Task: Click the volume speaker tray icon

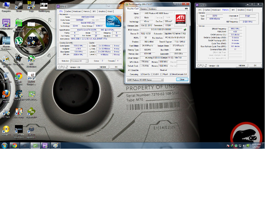Action: (x=244, y=146)
